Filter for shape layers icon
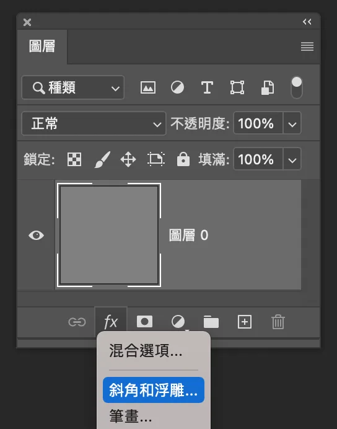 click(237, 87)
